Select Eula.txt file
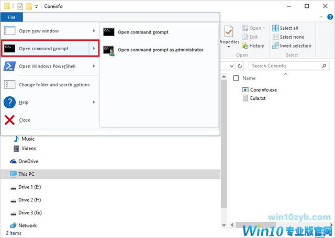The image size is (335, 238). [x=254, y=98]
